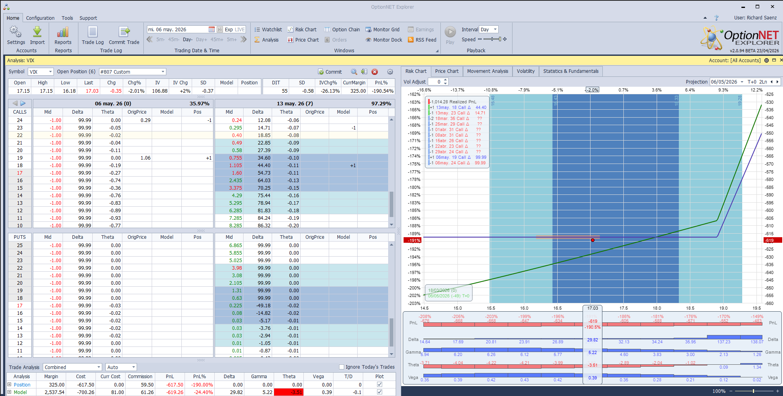
Task: Toggle the LIVE mode button
Action: point(240,29)
